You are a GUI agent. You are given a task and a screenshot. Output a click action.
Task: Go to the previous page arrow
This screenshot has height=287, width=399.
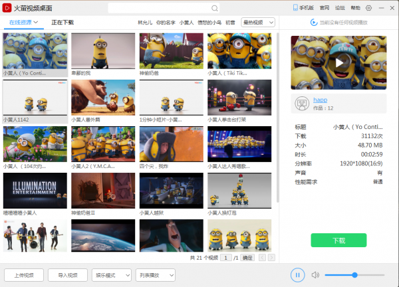point(262,258)
